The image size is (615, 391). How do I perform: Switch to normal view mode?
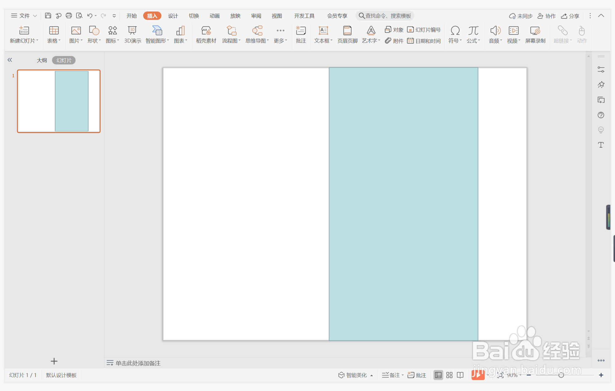(x=438, y=375)
